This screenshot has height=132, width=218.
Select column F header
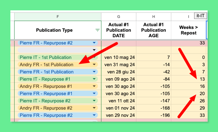(x=58, y=17)
